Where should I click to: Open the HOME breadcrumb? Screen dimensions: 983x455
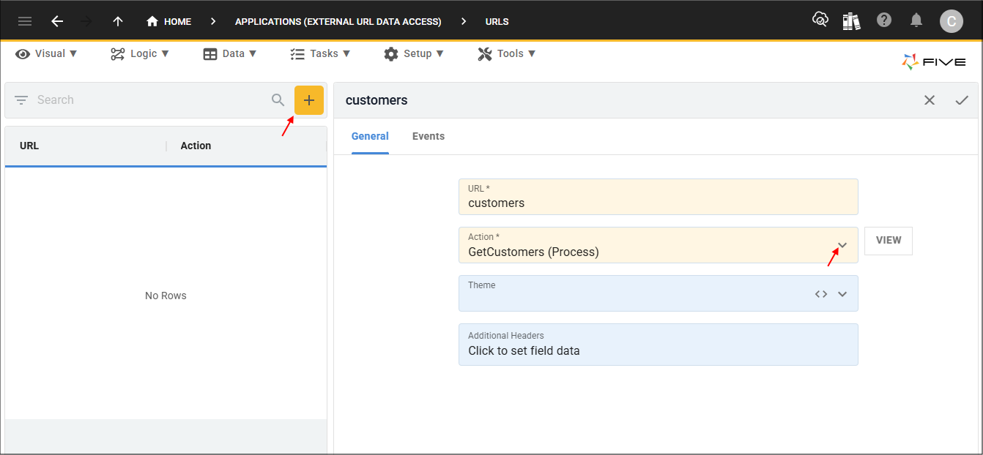(x=169, y=21)
